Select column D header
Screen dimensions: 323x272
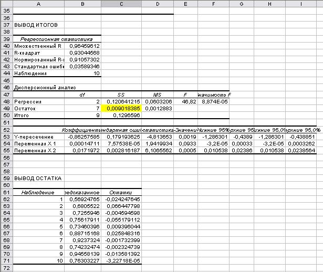tap(158, 4)
